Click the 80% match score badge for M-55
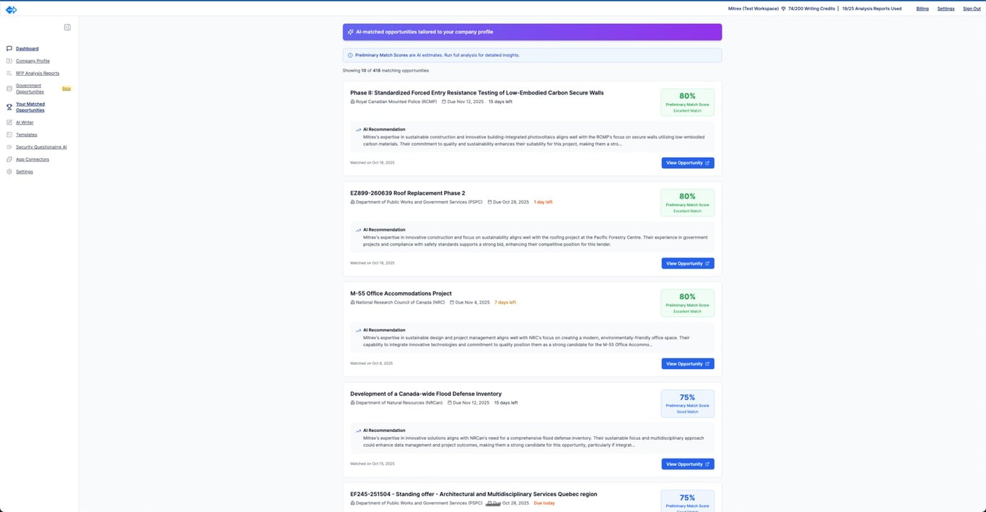The height and width of the screenshot is (512, 986). tap(687, 303)
